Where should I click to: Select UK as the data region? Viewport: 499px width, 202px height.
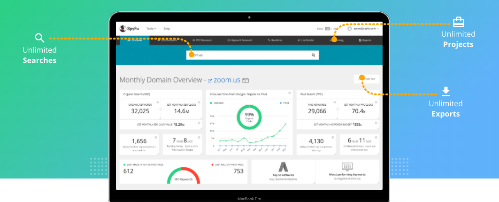(x=335, y=29)
